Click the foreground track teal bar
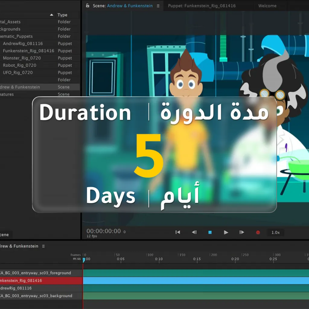The image size is (309, 309). click(196, 273)
